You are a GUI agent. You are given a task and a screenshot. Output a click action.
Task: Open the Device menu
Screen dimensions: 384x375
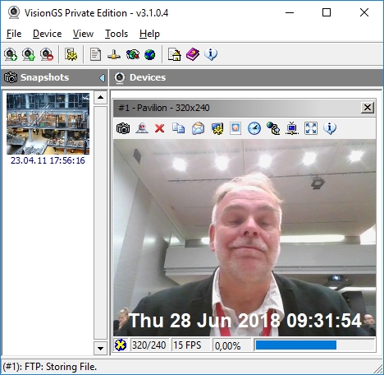(48, 34)
